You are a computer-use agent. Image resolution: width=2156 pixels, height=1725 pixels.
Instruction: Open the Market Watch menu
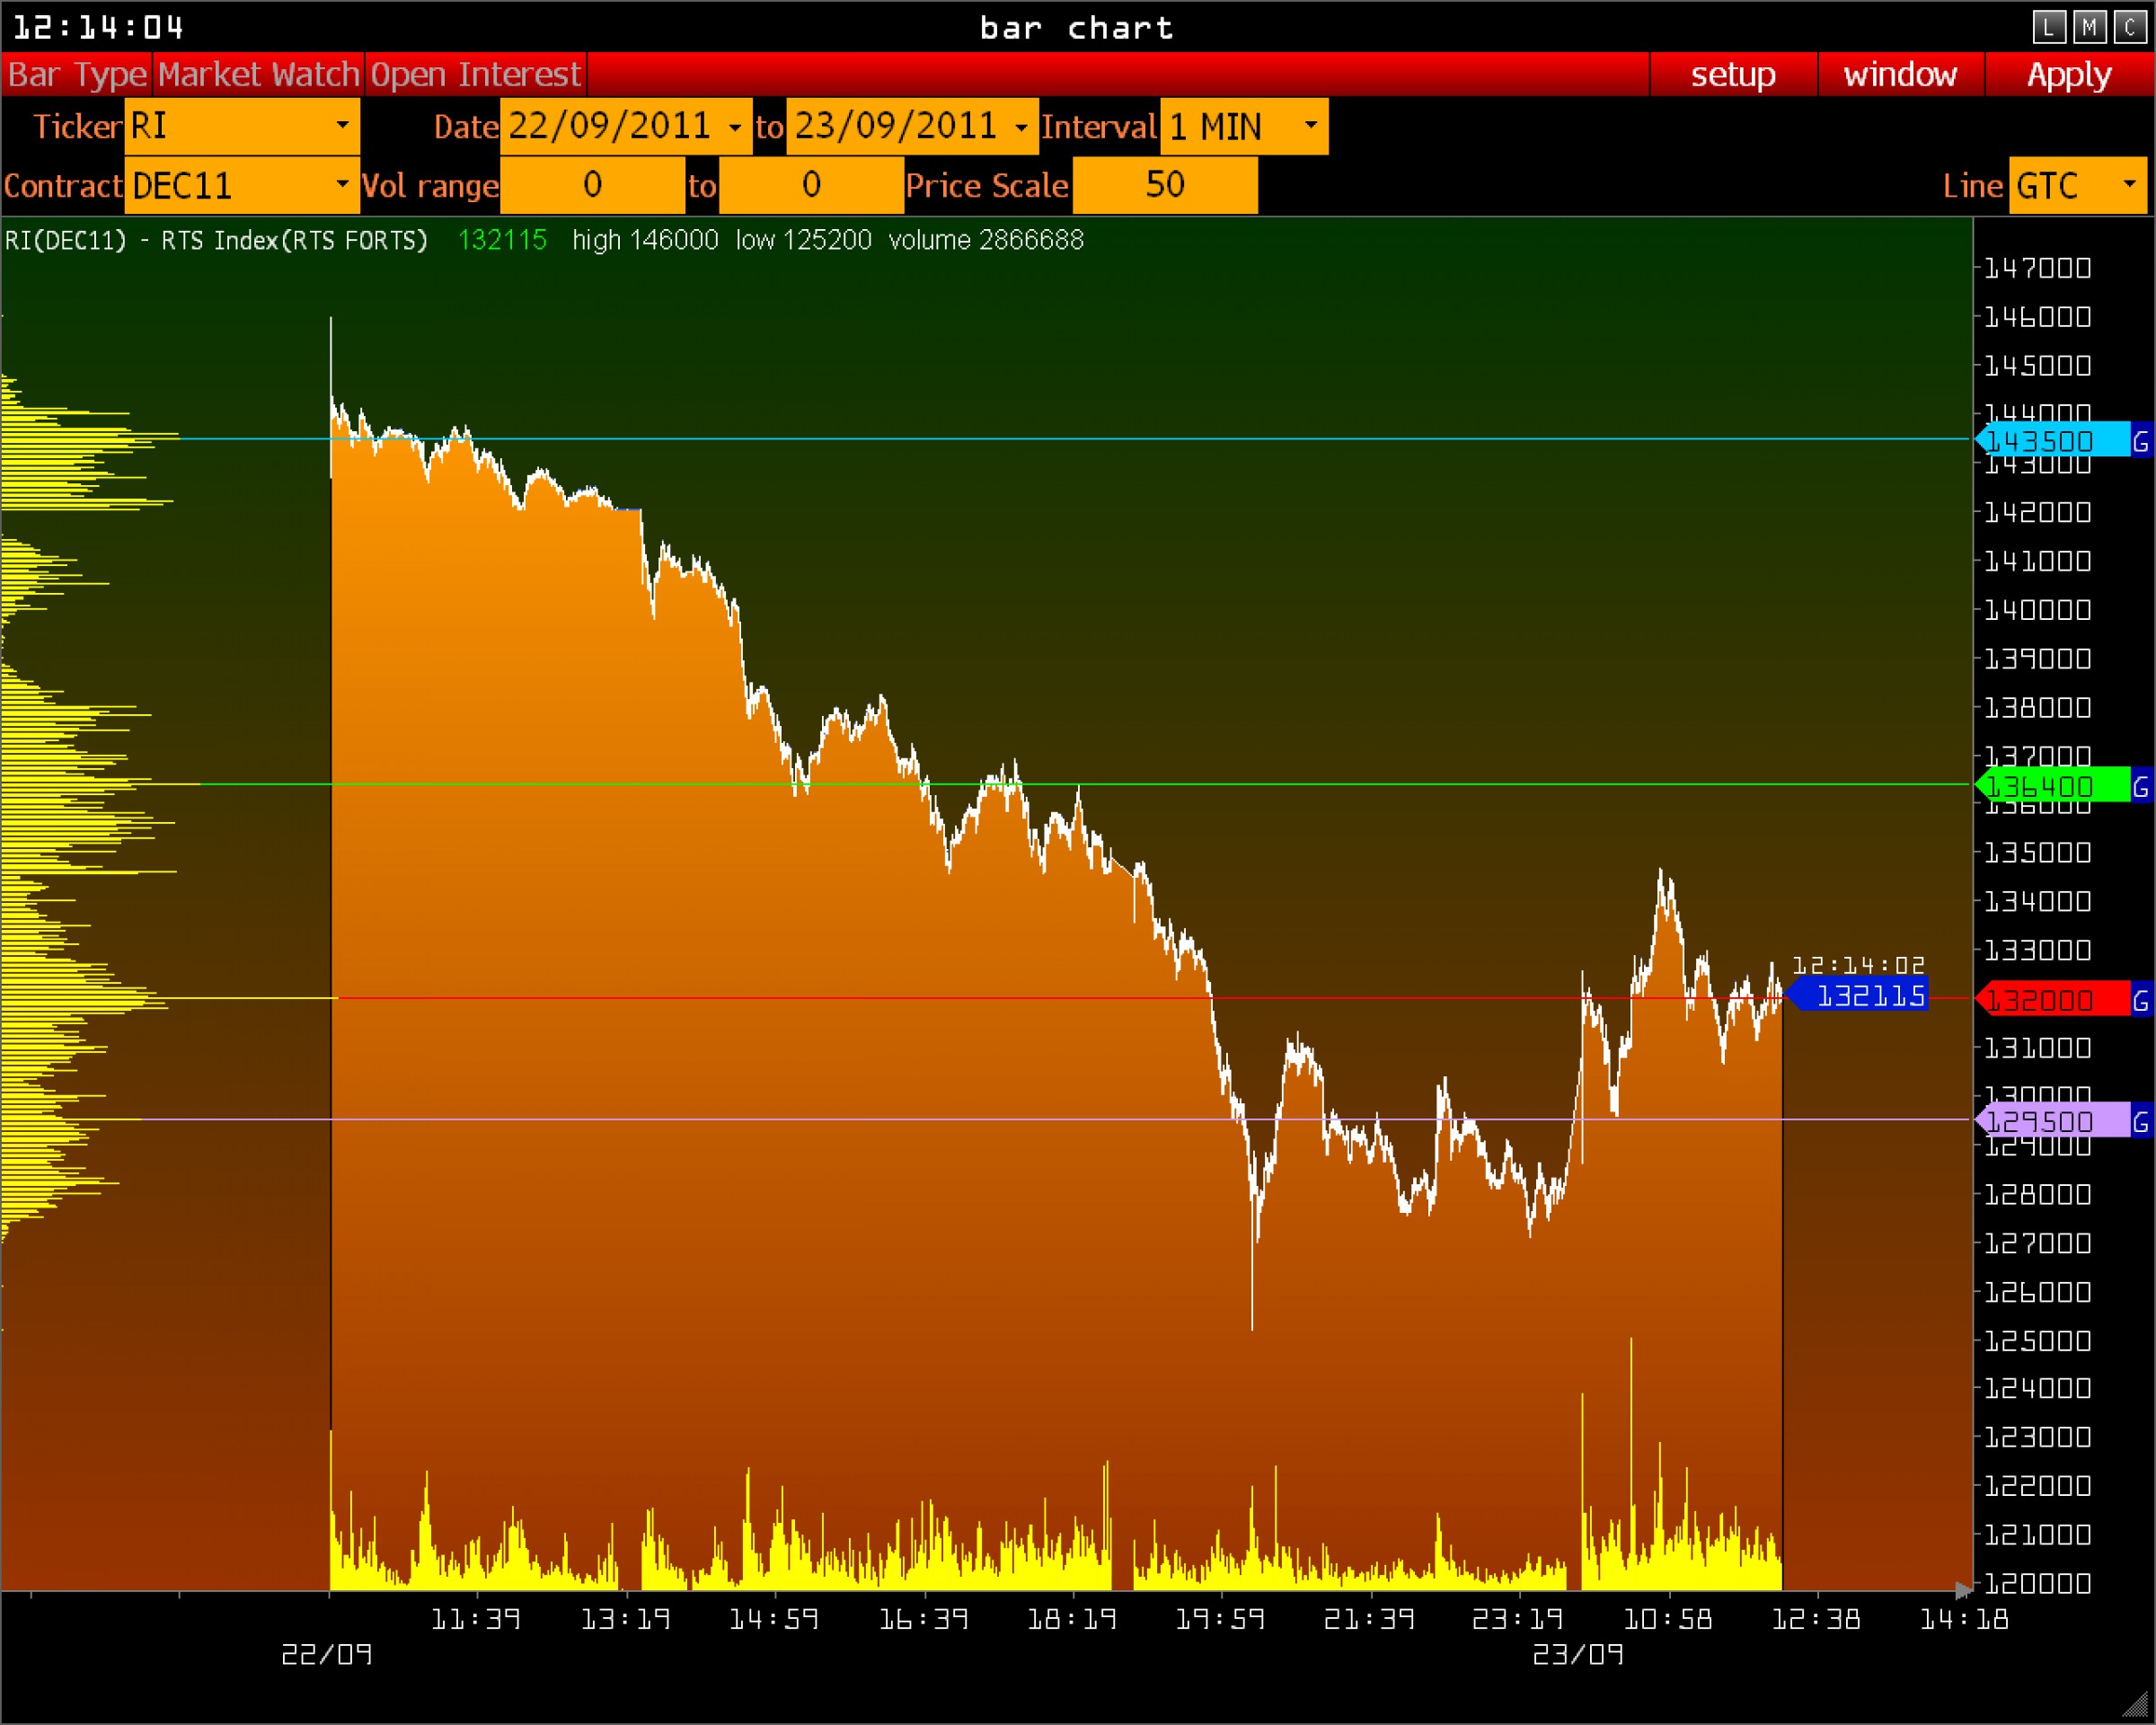258,75
